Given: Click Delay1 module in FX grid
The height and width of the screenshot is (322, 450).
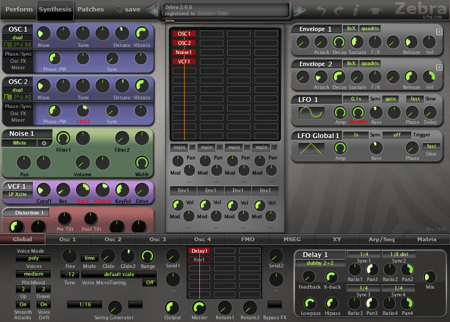Looking at the screenshot, I should click(x=199, y=251).
